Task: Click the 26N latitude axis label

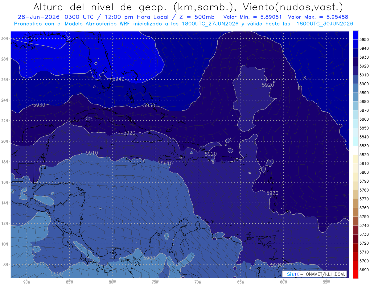Action: 5,80
